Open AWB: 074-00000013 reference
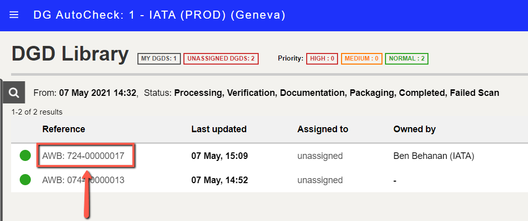 [83, 180]
